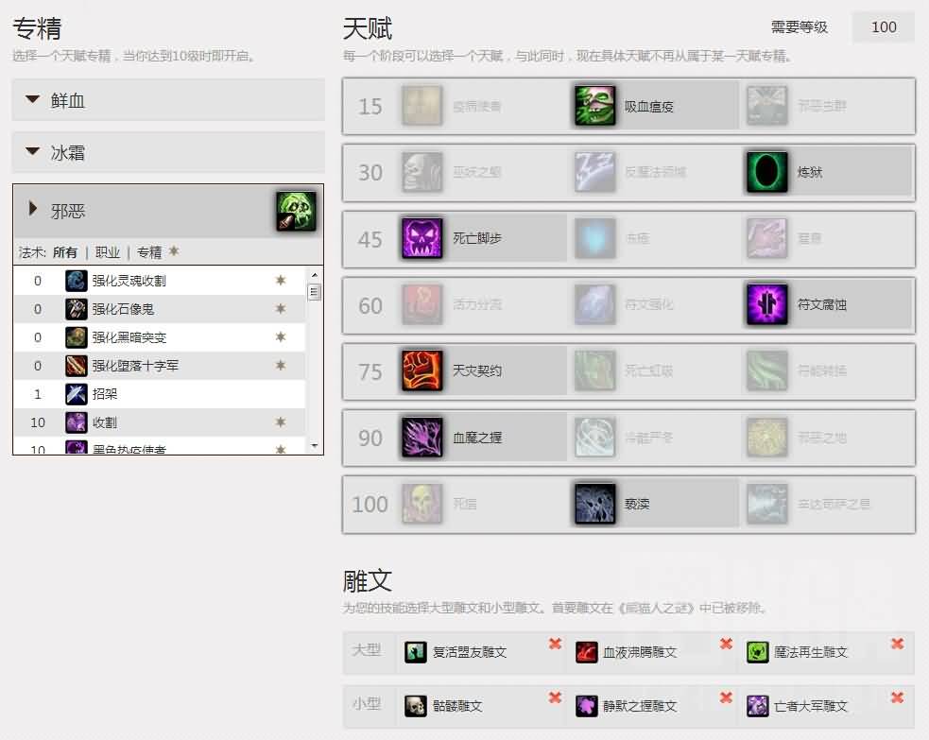The width and height of the screenshot is (929, 740).
Task: Expand the 冰霜 specialization section
Action: (168, 152)
